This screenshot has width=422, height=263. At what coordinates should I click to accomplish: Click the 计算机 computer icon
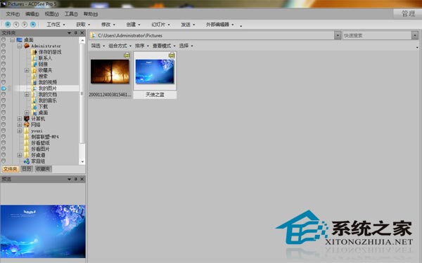[x=27, y=119]
